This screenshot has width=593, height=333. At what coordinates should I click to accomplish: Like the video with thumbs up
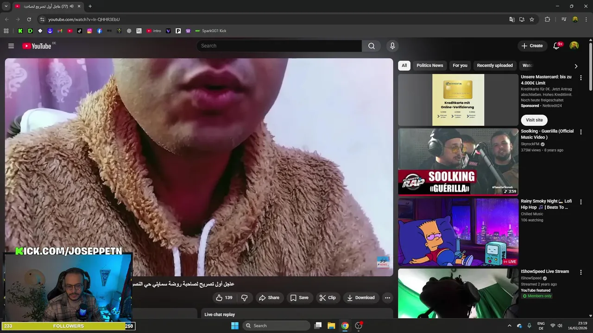pos(224,298)
